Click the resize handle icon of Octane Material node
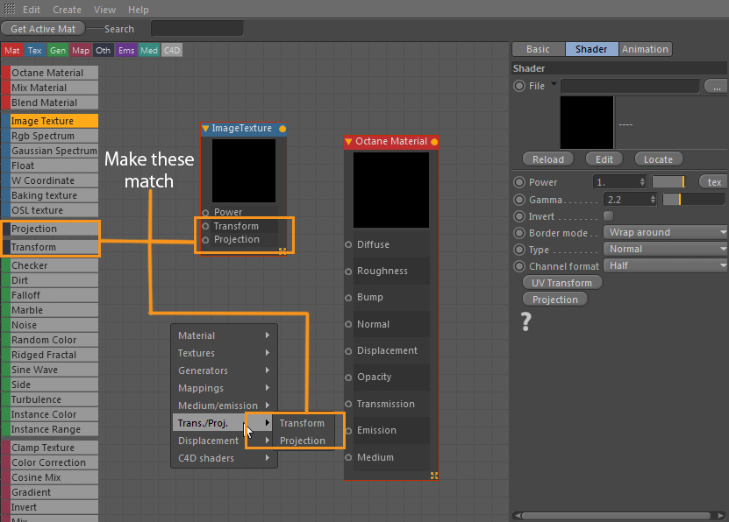This screenshot has height=522, width=729. pyautogui.click(x=434, y=476)
